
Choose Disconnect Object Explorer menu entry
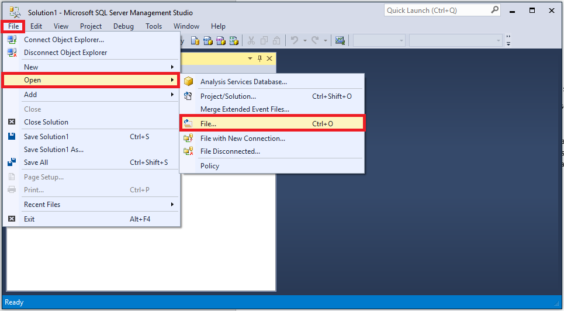coord(91,53)
